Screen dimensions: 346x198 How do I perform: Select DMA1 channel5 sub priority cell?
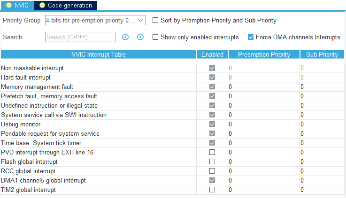[x=322, y=180]
